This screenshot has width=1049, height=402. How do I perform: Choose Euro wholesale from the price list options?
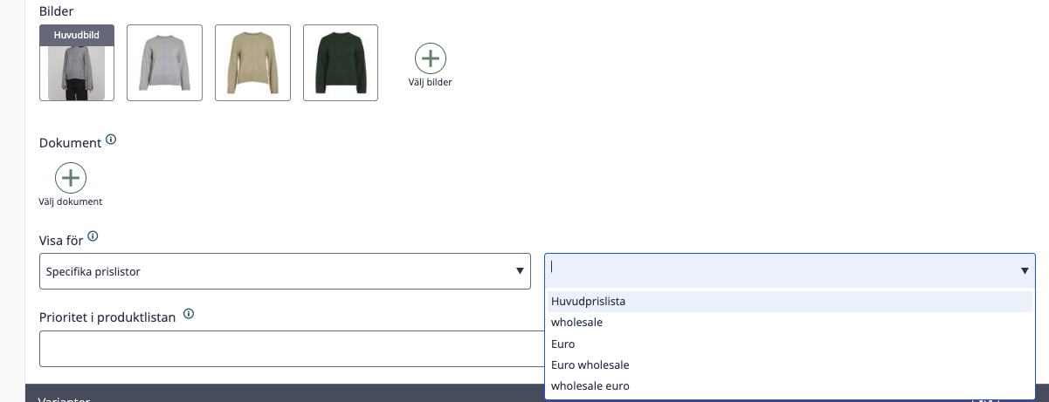tap(790, 365)
